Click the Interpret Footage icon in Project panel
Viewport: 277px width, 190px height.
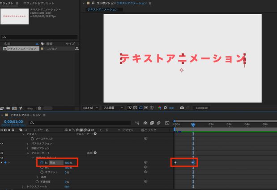[x=2, y=108]
